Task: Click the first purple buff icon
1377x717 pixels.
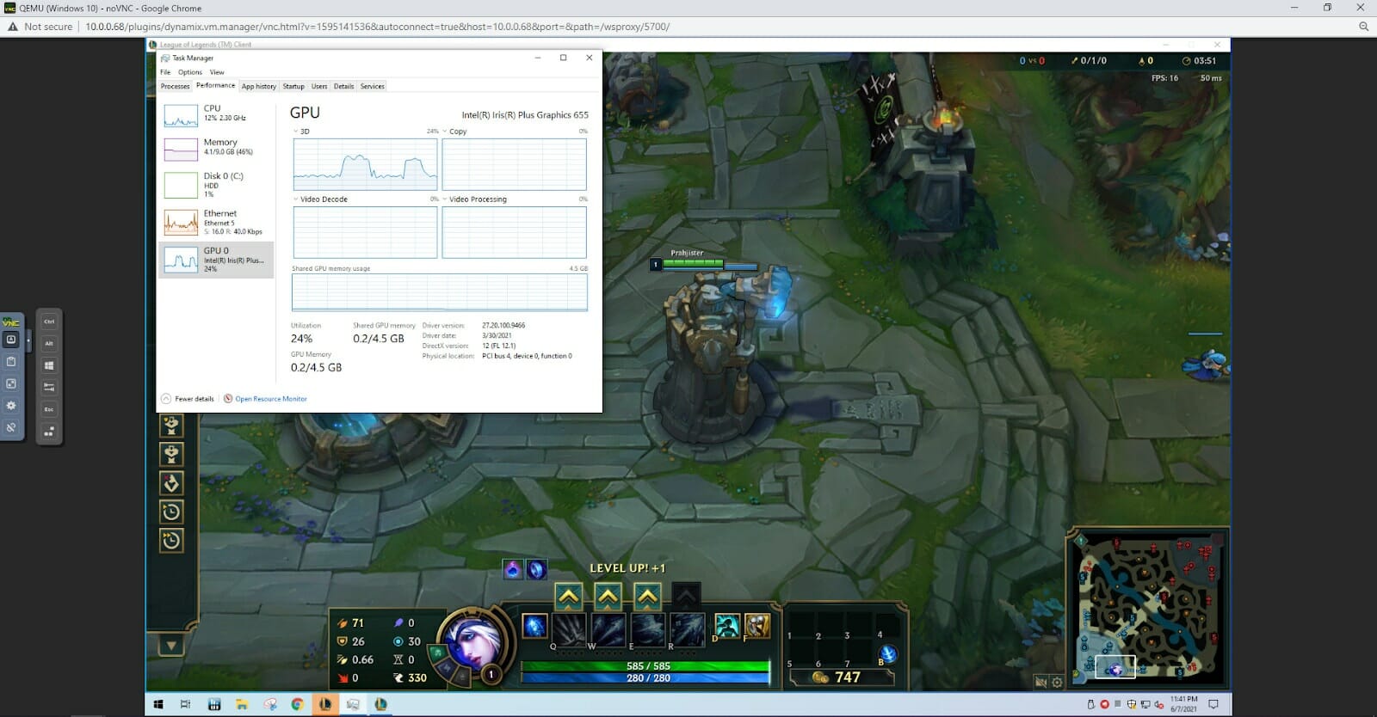Action: (513, 569)
